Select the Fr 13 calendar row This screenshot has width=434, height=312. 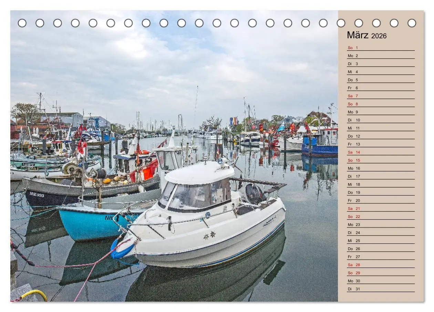tap(381, 144)
